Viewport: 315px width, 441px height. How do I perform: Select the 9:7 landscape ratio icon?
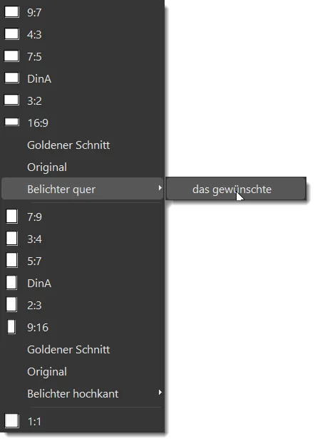12,12
